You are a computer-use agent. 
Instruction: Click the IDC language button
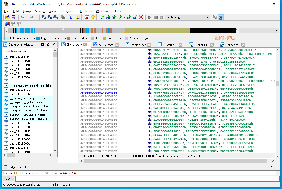pos(9,179)
